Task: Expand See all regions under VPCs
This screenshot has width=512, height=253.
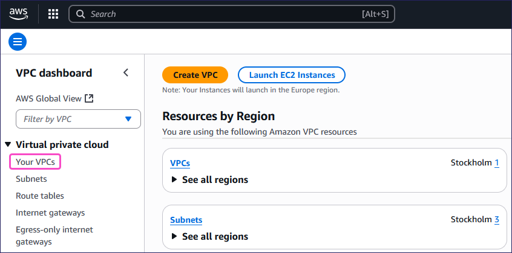Action: pos(175,180)
